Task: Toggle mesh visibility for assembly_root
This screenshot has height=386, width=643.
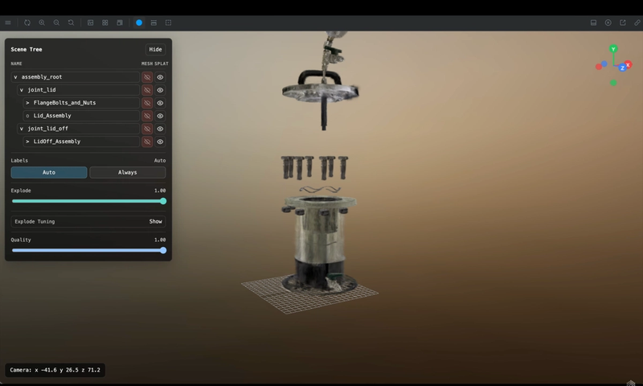Action: tap(147, 77)
